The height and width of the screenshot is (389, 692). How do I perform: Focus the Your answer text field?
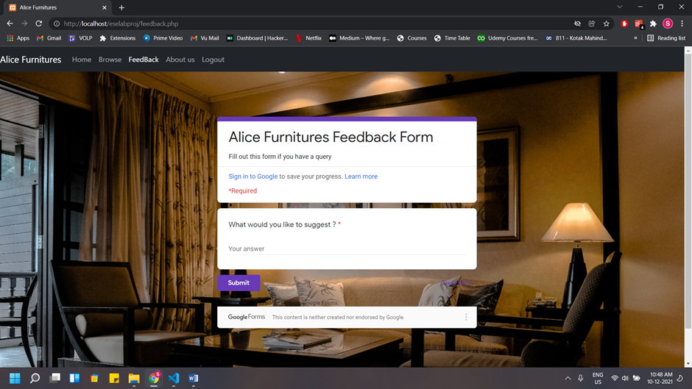pos(347,249)
